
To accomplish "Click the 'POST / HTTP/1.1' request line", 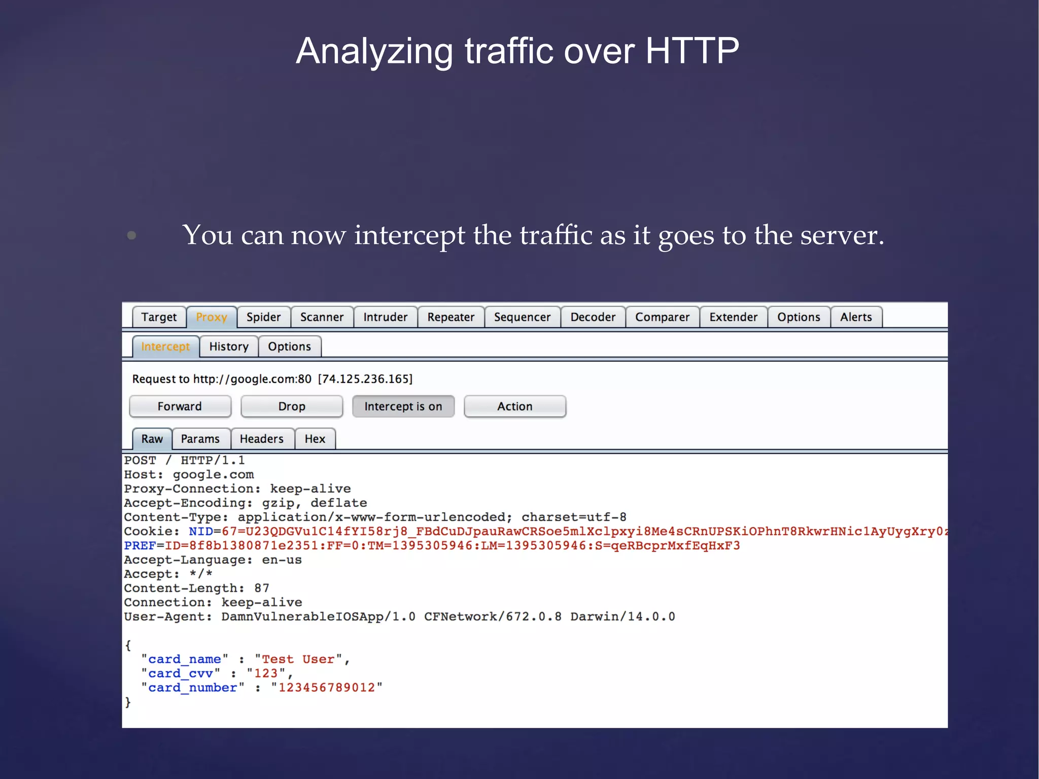I will point(185,460).
